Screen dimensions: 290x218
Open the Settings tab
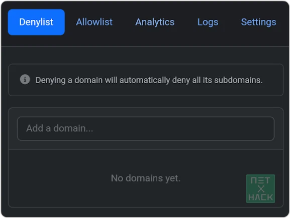(258, 22)
